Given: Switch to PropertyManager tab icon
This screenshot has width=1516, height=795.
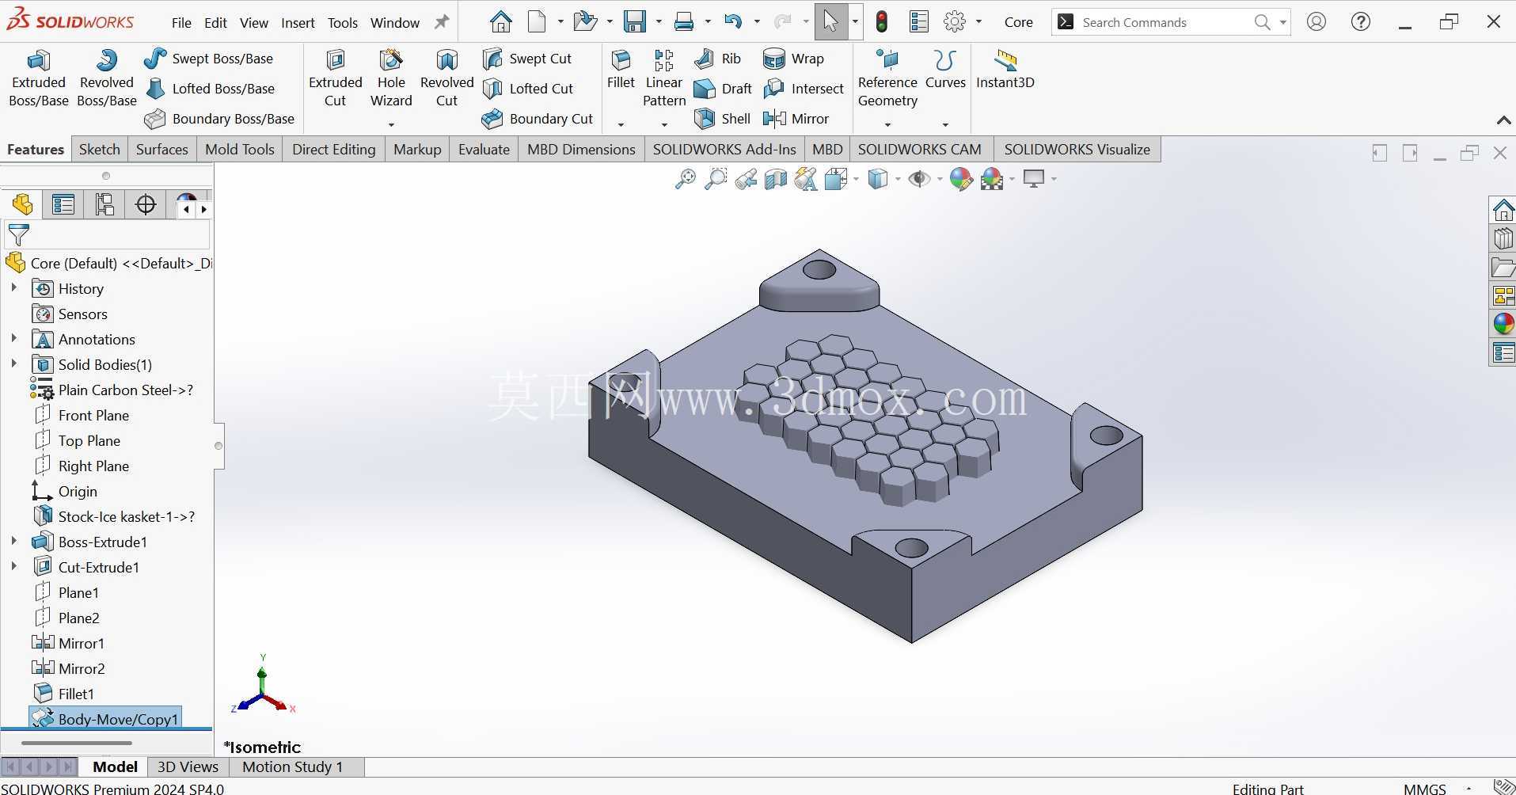Looking at the screenshot, I should pyautogui.click(x=63, y=205).
